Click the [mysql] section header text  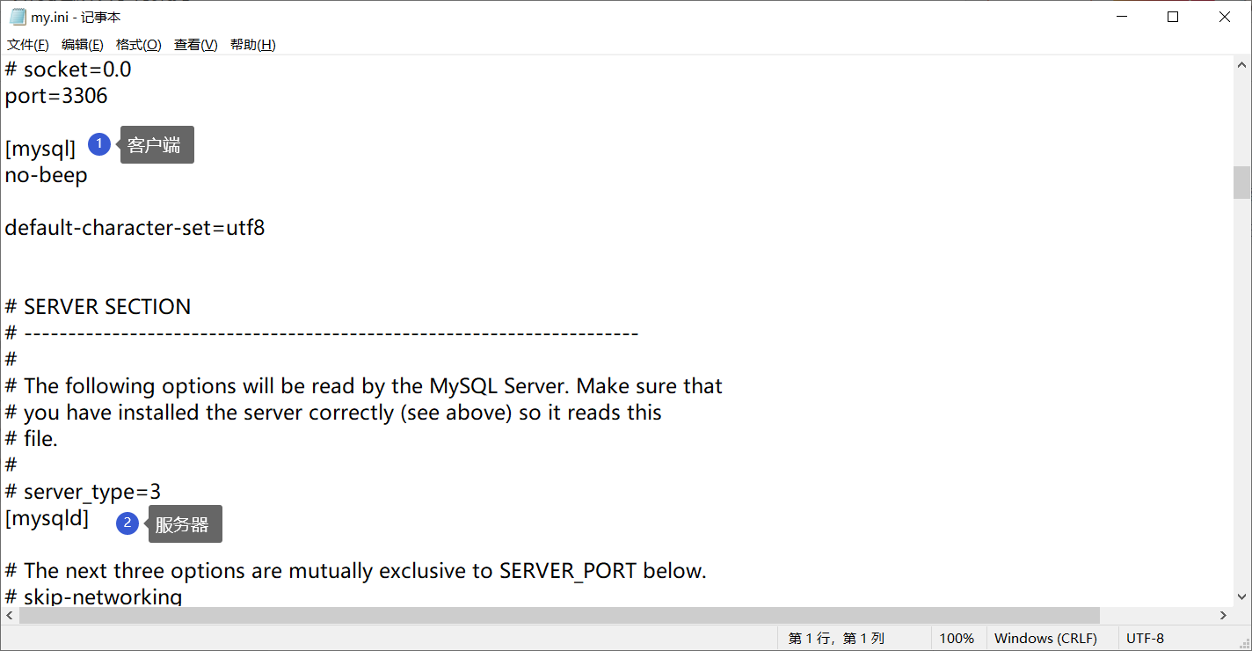pos(40,149)
